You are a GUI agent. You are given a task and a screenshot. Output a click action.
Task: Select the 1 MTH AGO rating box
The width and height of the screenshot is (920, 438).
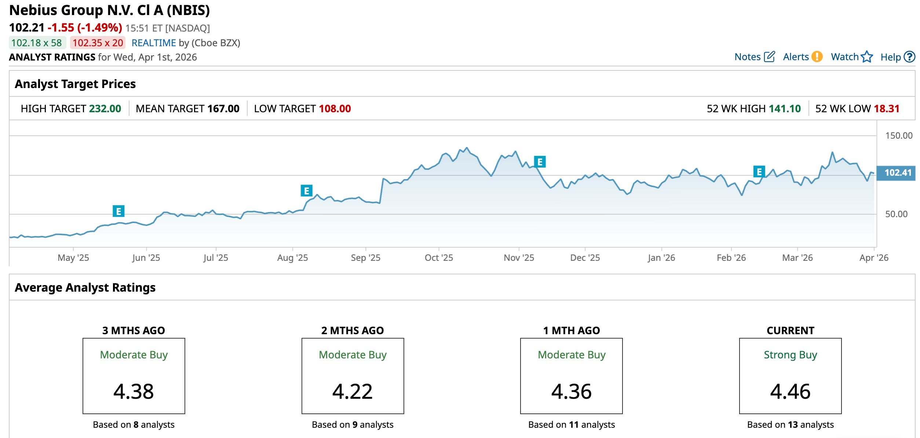click(571, 376)
